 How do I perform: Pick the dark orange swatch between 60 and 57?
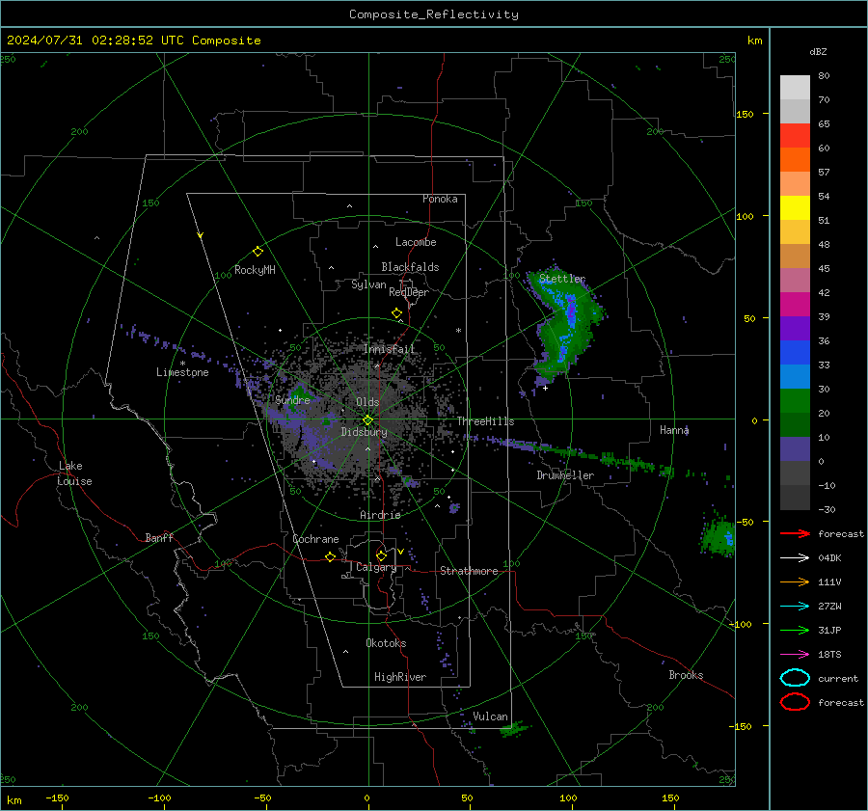coord(795,160)
